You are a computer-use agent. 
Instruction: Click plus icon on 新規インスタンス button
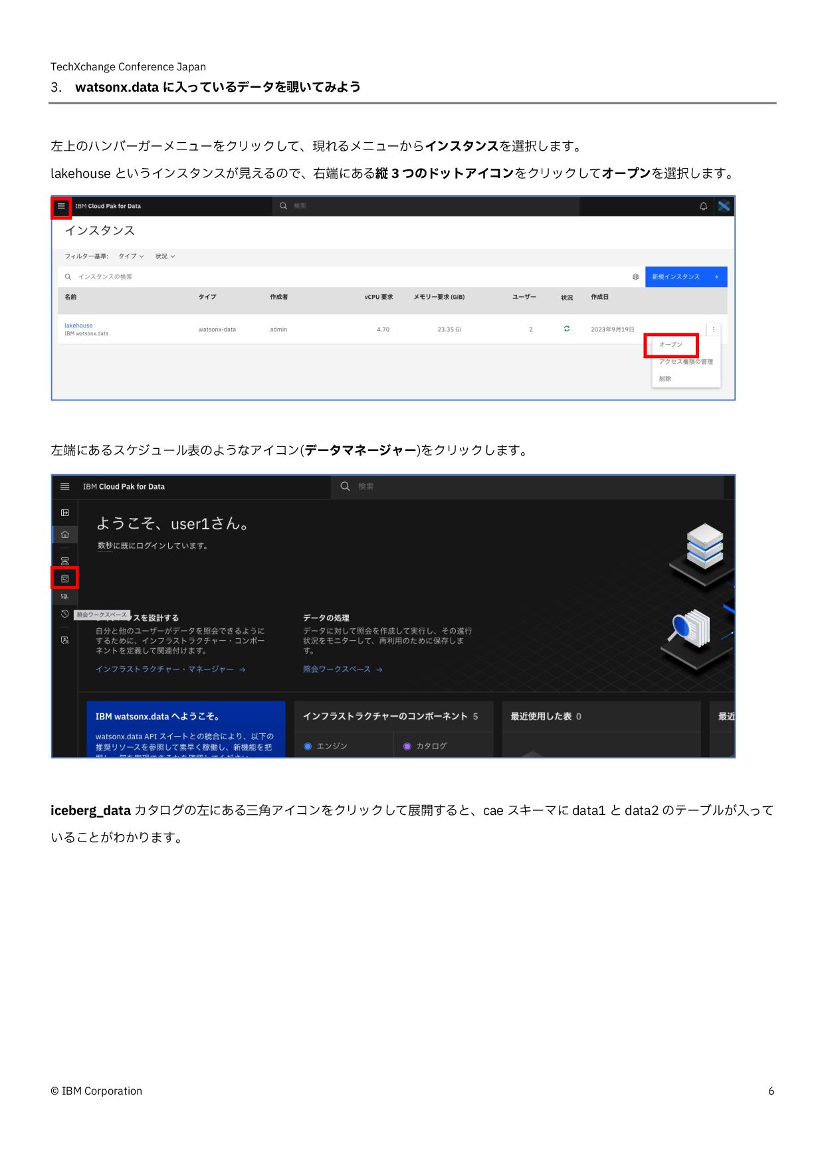coord(716,277)
